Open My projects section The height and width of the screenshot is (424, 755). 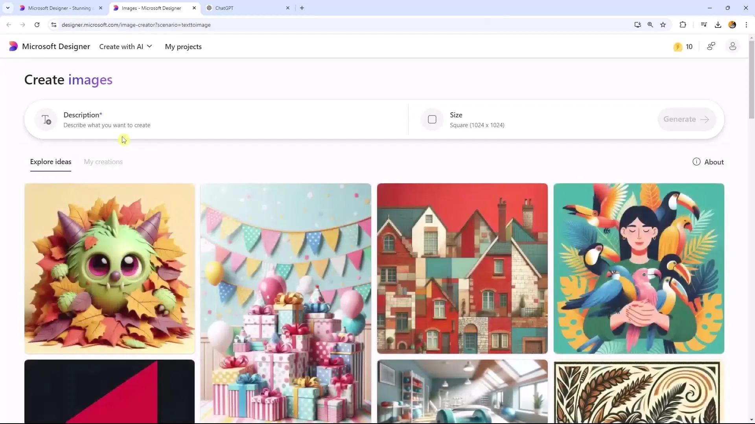(x=183, y=47)
